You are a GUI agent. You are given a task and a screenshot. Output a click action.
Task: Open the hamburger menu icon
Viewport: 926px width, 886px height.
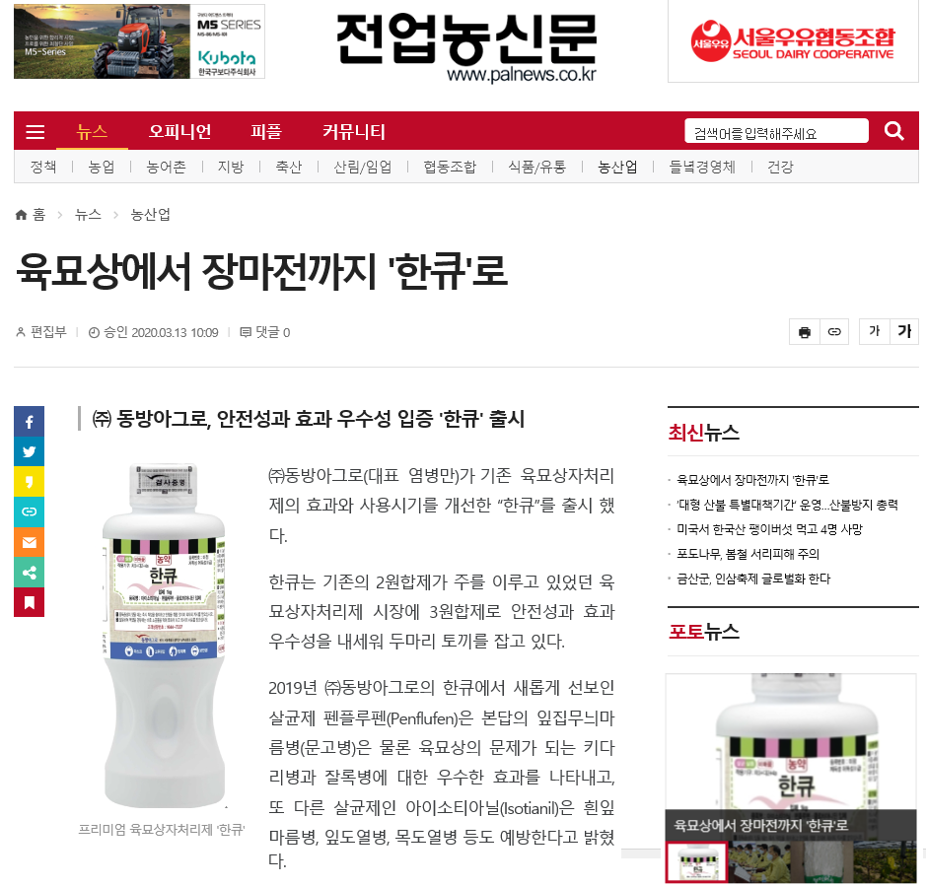coord(35,132)
